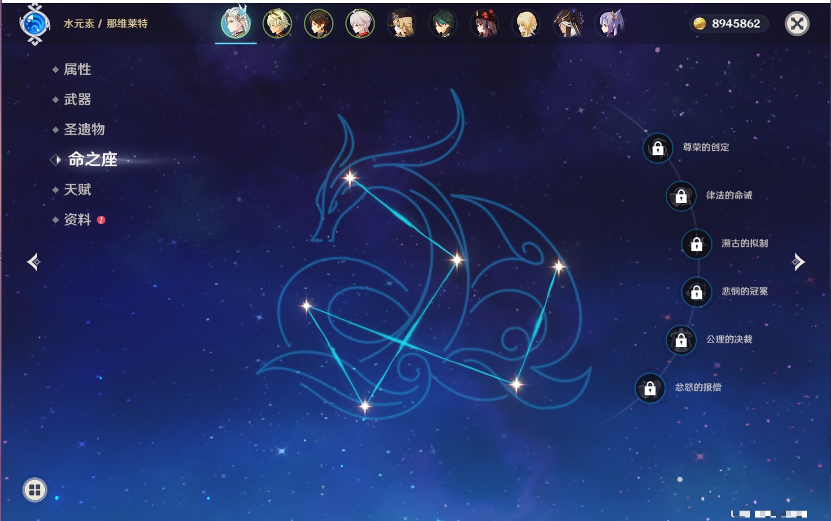This screenshot has width=831, height=521.
Task: Switch to the 武器 weapon tab
Action: (x=77, y=100)
